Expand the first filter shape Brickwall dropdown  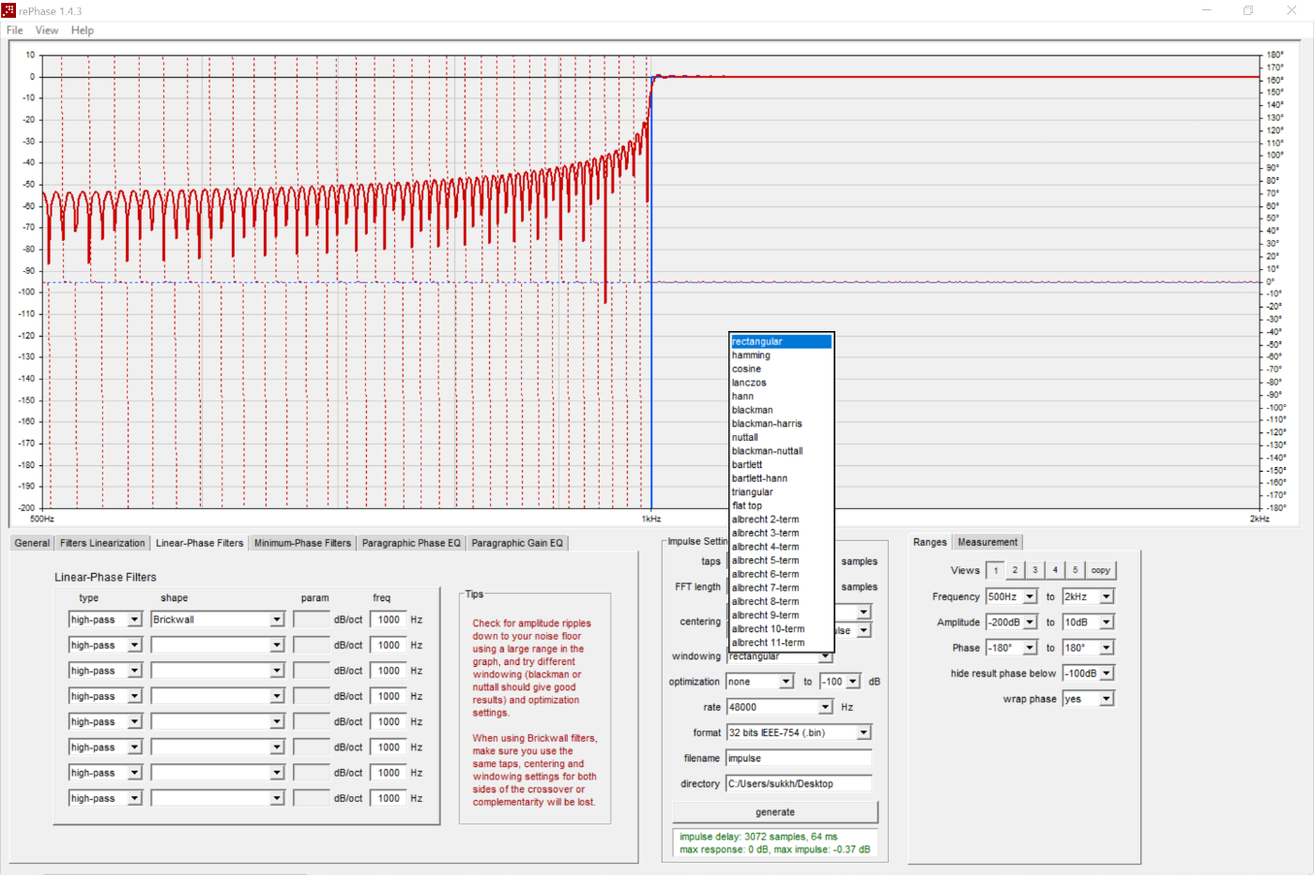(x=277, y=620)
